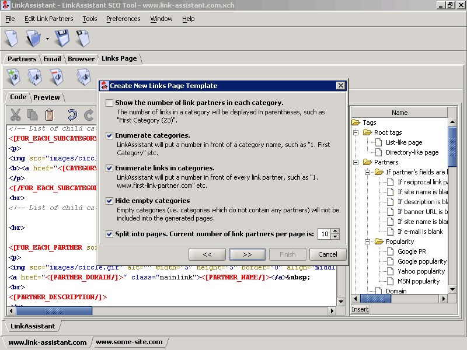467x350 pixels.
Task: Click the Directory-like page tag icon
Action: pos(378,152)
